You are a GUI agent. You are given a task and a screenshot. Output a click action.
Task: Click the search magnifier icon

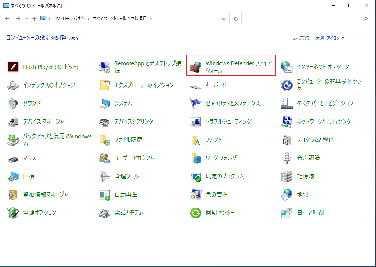click(x=365, y=19)
